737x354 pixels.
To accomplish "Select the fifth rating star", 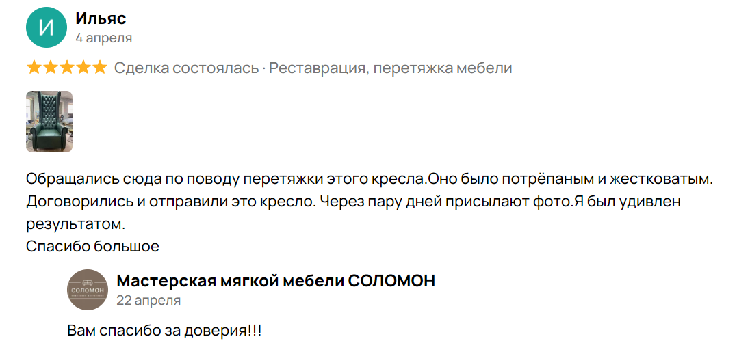I will tap(100, 68).
